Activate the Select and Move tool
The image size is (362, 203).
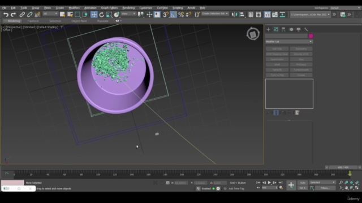[94, 15]
